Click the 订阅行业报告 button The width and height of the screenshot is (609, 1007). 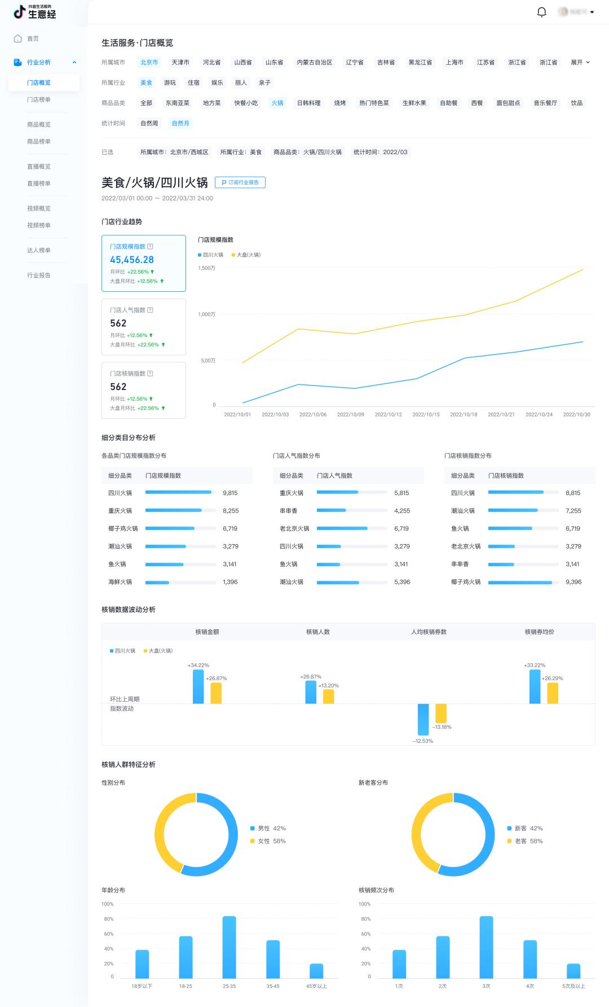(x=240, y=182)
